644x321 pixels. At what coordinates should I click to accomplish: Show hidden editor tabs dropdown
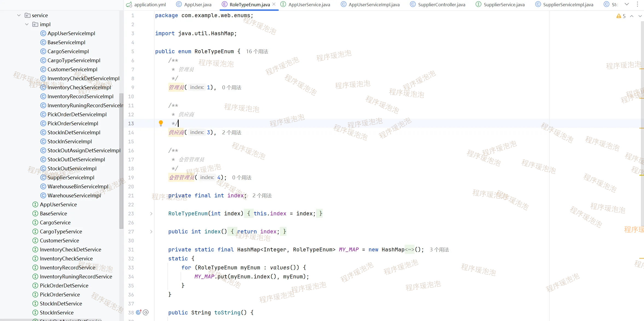627,4
